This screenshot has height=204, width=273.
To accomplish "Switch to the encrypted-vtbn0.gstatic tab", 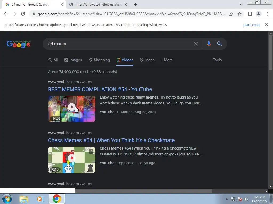I will point(98,5).
